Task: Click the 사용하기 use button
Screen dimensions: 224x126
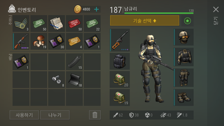Action: (24, 115)
